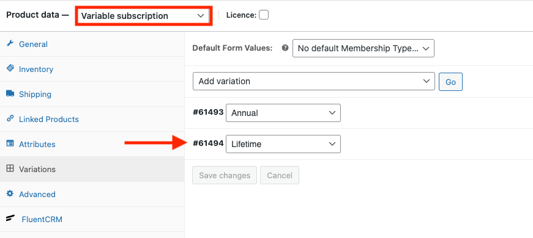Click the link icon beside Linked Products
This screenshot has width=533, height=238.
coord(10,118)
